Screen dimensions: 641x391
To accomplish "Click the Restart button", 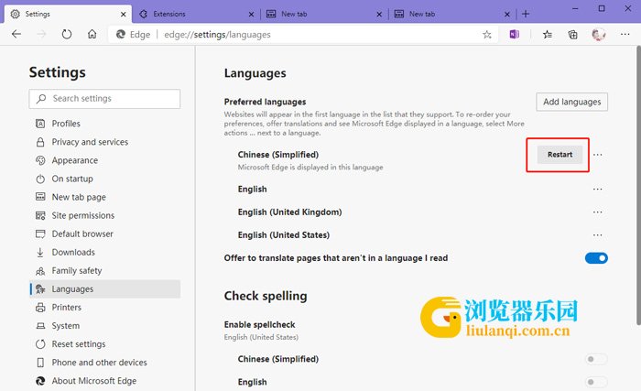I will (560, 155).
